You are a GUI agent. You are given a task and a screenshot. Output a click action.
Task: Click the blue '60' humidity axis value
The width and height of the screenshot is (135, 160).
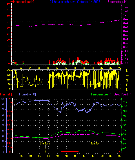tap(3, 120)
